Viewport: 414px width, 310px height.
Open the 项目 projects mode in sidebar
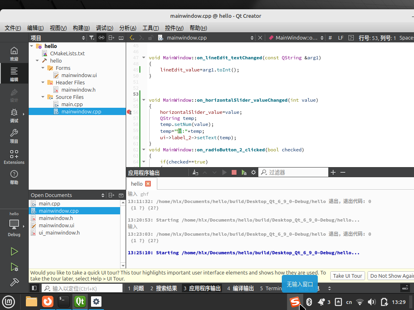point(14,136)
